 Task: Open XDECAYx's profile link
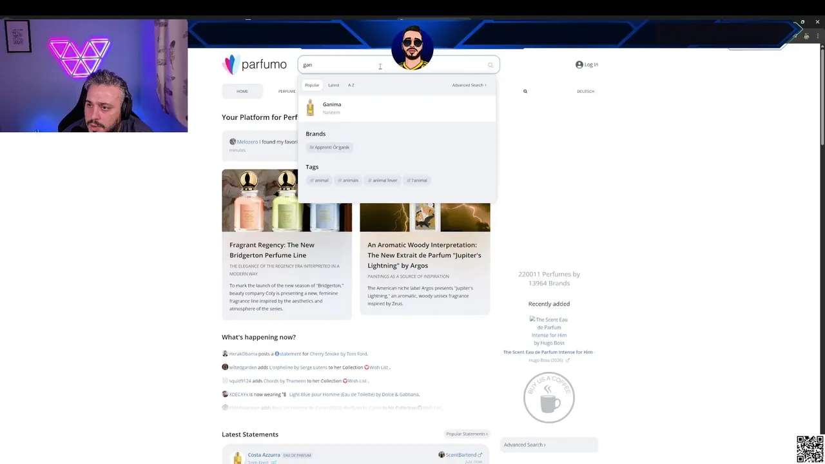click(238, 394)
